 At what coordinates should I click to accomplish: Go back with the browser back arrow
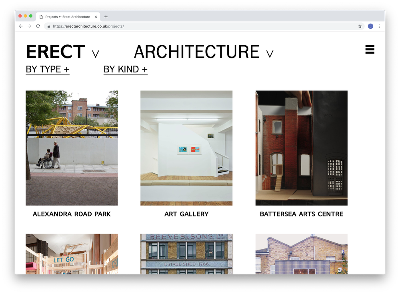pos(21,26)
